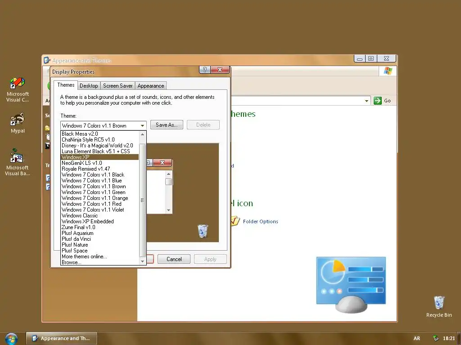Select More themes online... entry
The width and height of the screenshot is (461, 345).
[x=99, y=257]
